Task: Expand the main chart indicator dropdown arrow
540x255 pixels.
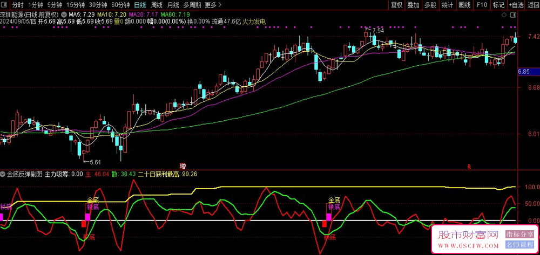Action: tap(64, 15)
